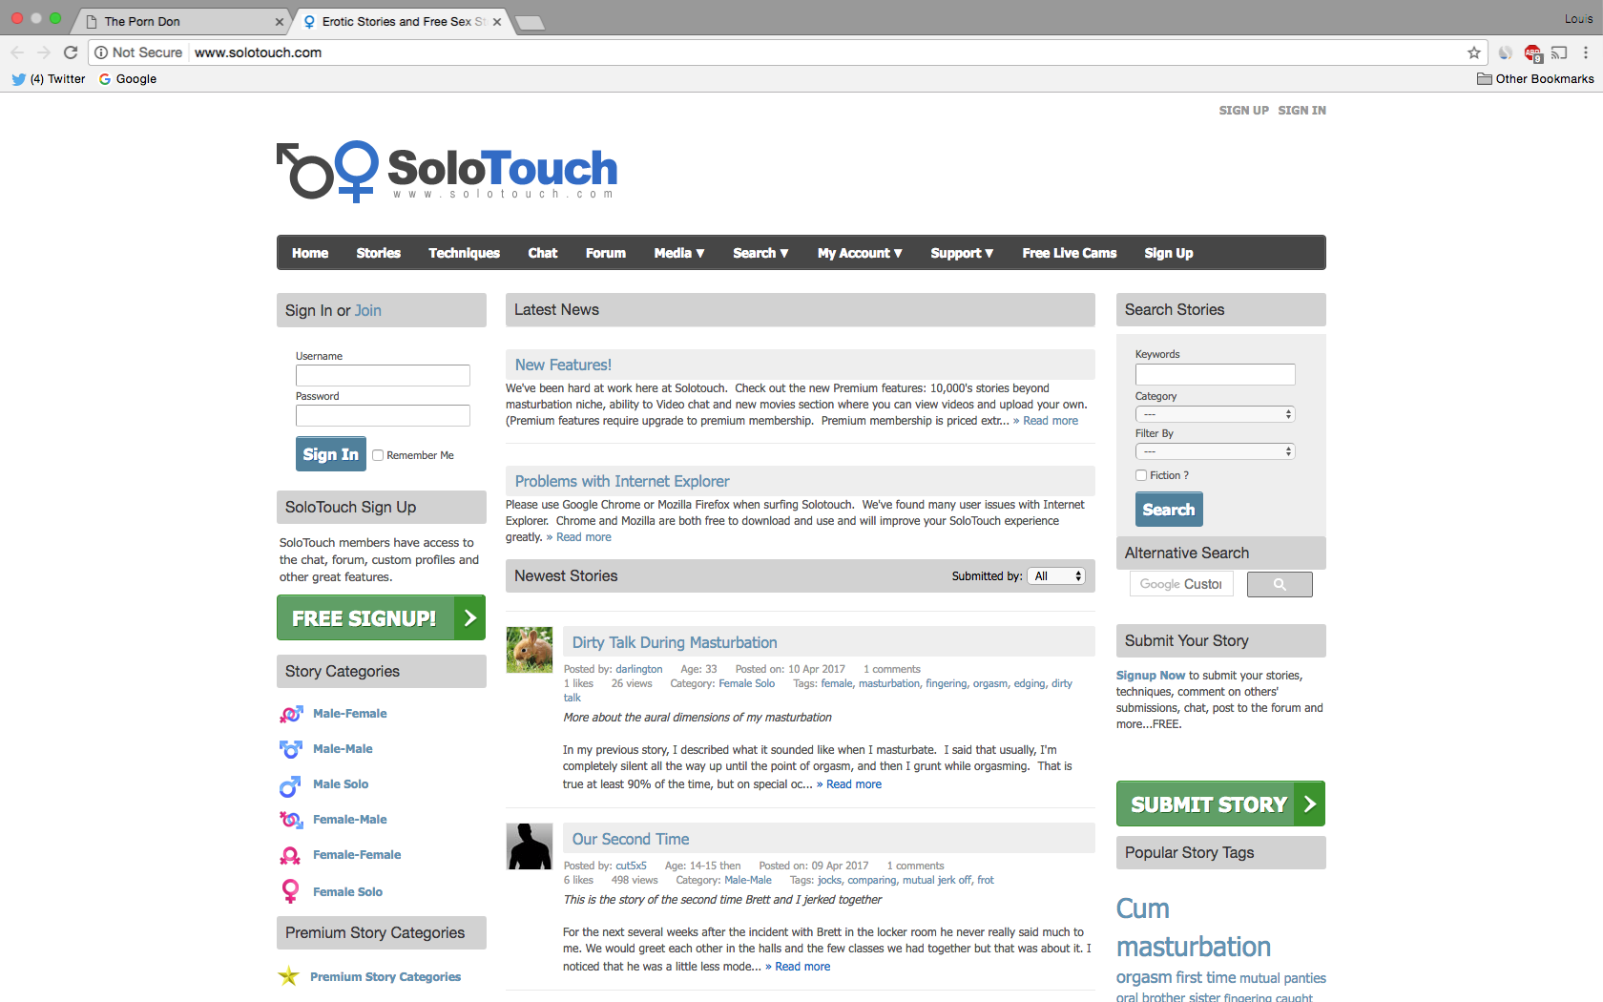Open the Submitted by dropdown
This screenshot has width=1603, height=1002.
coord(1056,576)
